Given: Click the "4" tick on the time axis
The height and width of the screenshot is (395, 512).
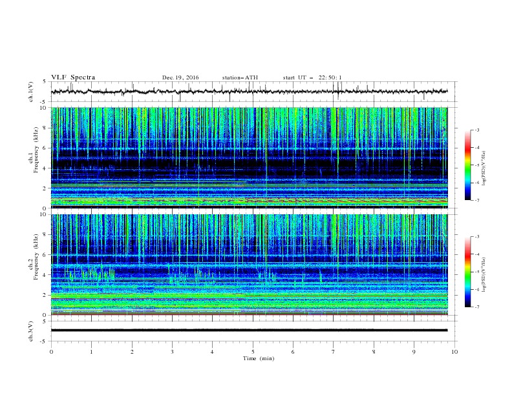Looking at the screenshot, I should click(x=212, y=352).
